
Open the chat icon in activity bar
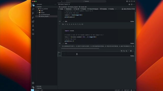[33, 34]
